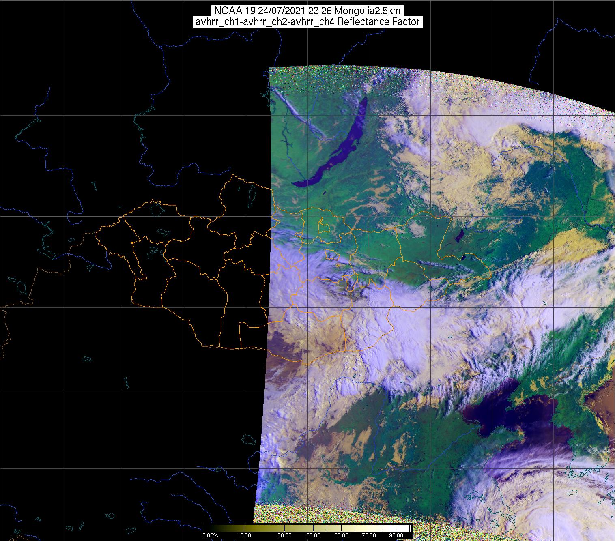Click the 20.00 label on the color scale
The height and width of the screenshot is (541, 615).
[285, 536]
